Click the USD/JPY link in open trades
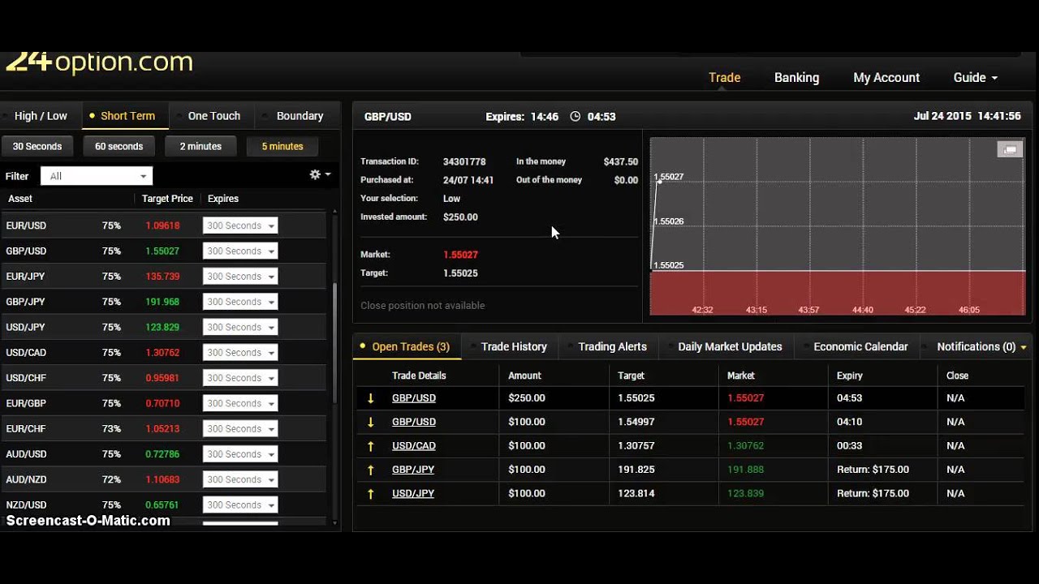Viewport: 1039px width, 584px height. pyautogui.click(x=413, y=493)
